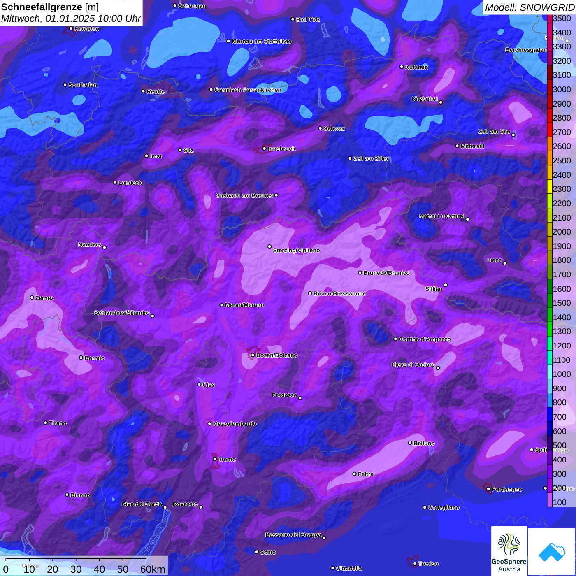Image resolution: width=576 pixels, height=576 pixels.
Task: Click the 'Schlanders/Silandro' label
Action: pos(122,313)
